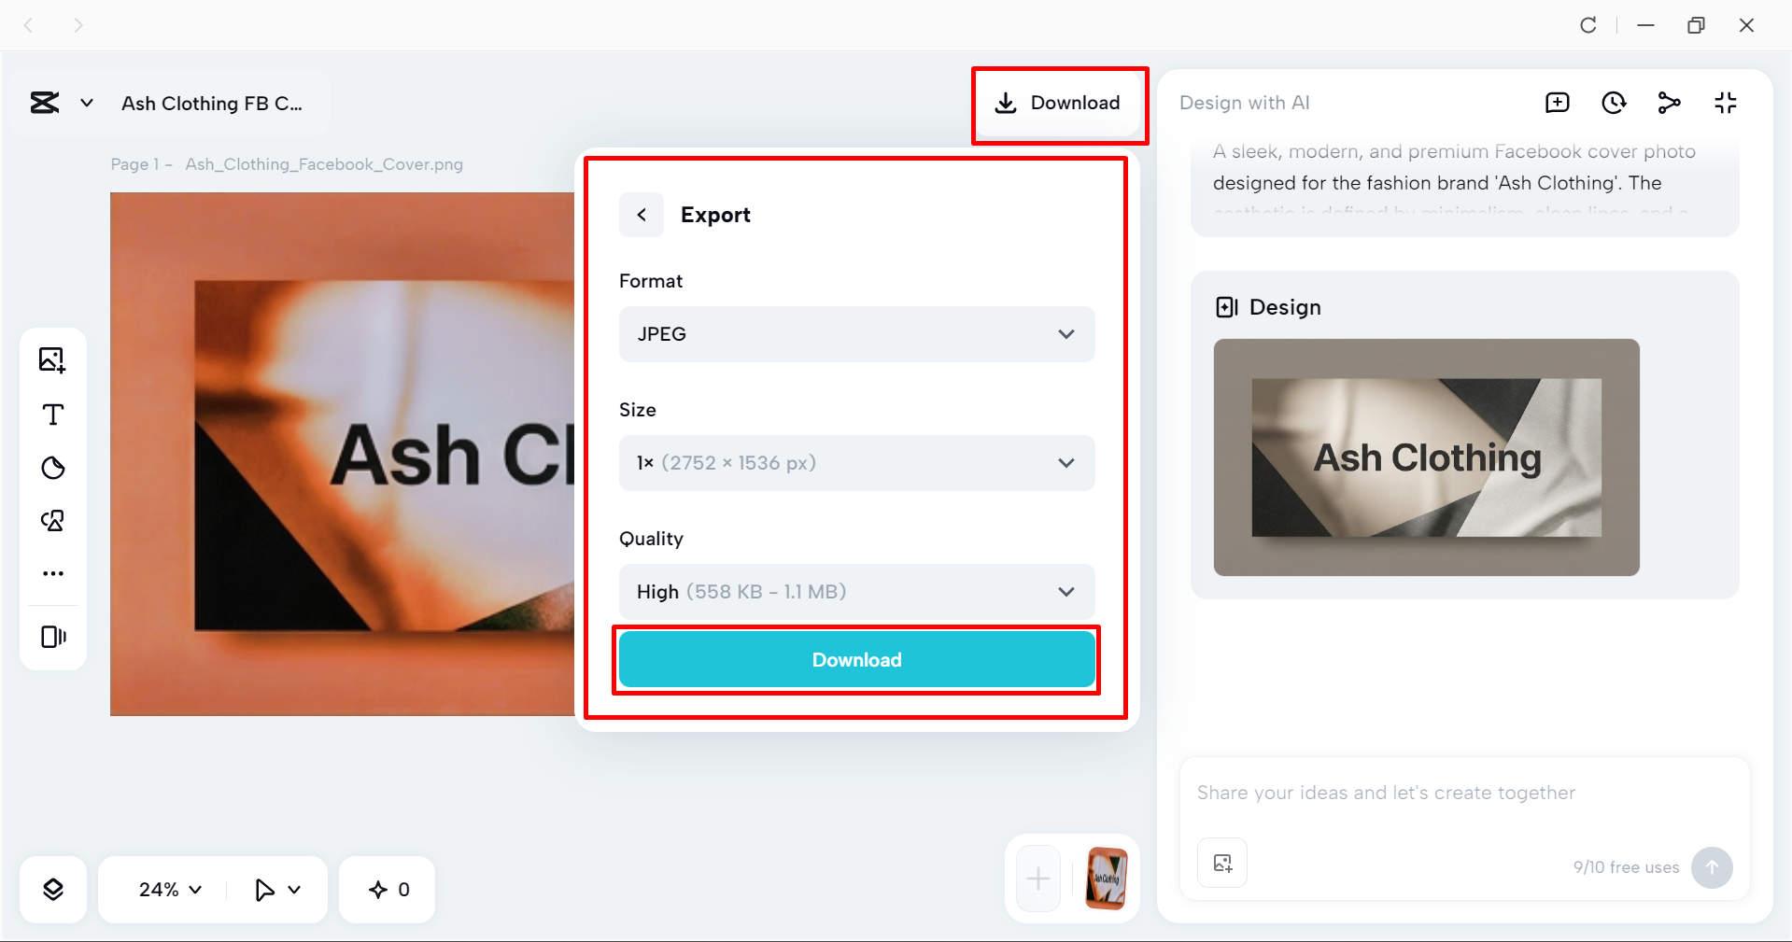
Task: Attach an image to the prompt
Action: tap(1222, 864)
